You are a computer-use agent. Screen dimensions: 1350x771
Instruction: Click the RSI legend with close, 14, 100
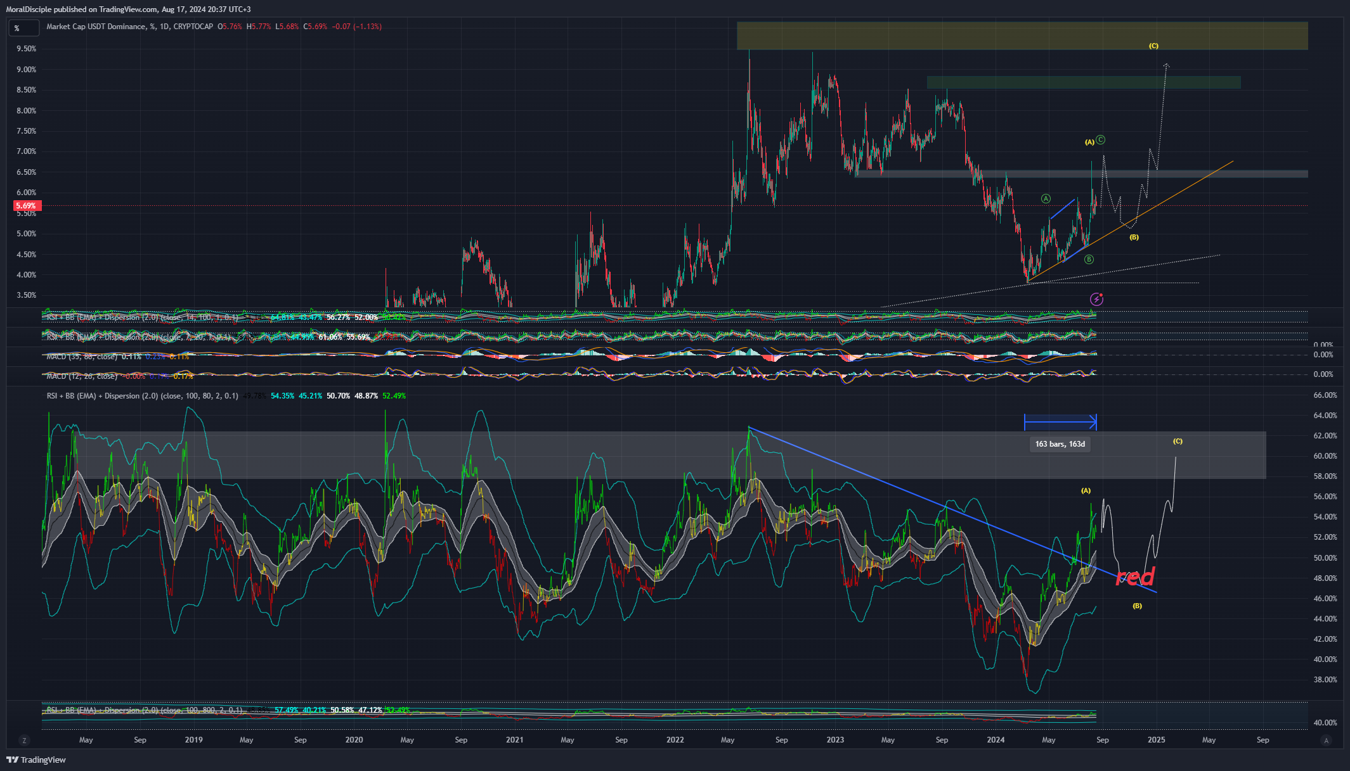[x=143, y=317]
